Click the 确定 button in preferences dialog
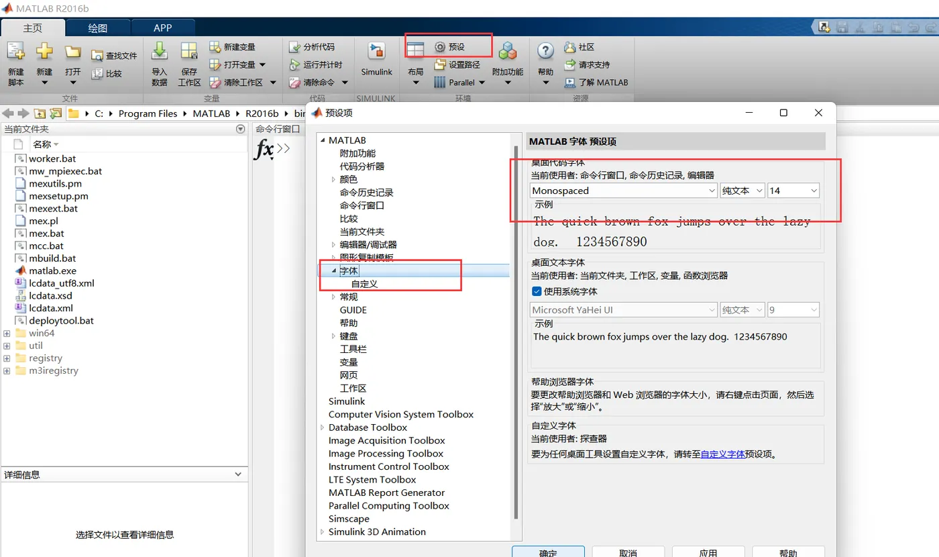This screenshot has height=557, width=939. pos(548,552)
